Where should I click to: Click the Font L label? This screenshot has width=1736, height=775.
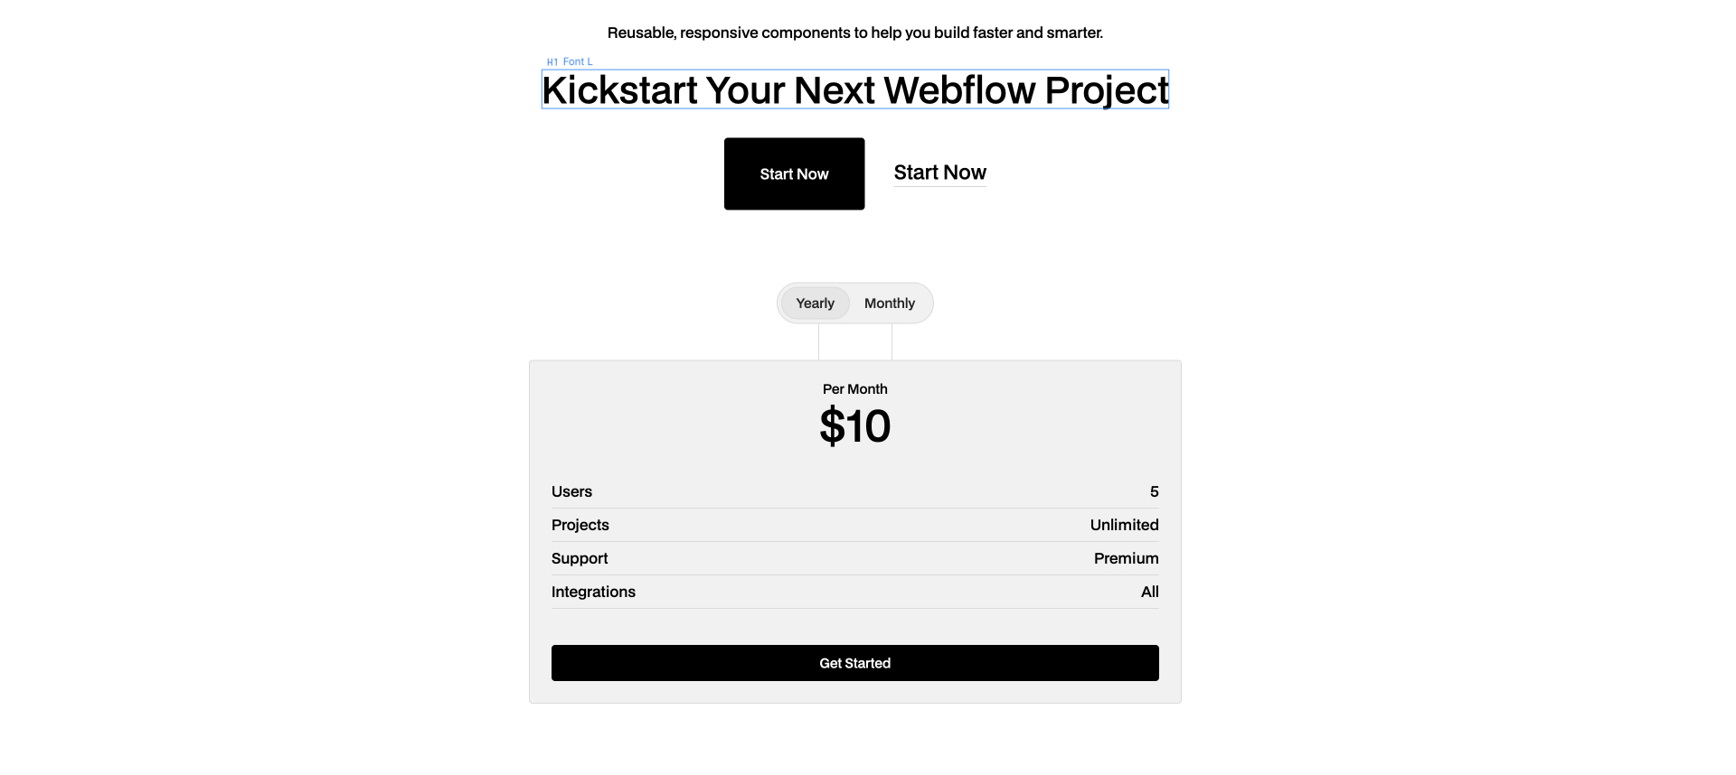pyautogui.click(x=576, y=61)
